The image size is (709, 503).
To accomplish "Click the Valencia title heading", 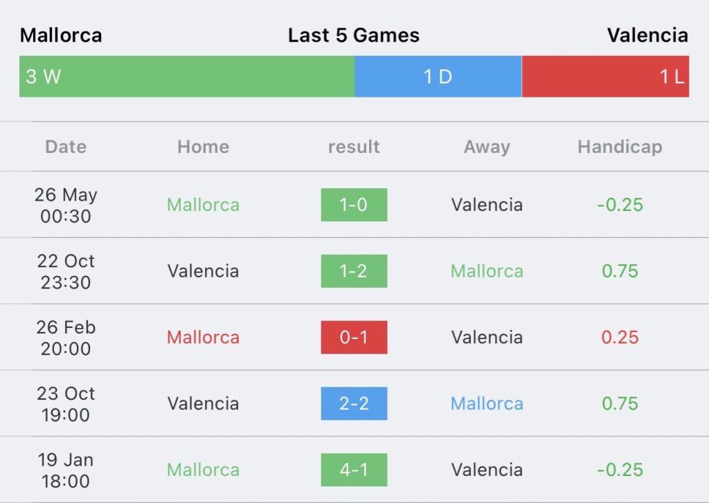I will point(647,35).
